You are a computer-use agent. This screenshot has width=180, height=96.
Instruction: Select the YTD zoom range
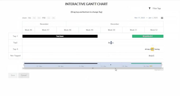pyautogui.click(x=44, y=18)
